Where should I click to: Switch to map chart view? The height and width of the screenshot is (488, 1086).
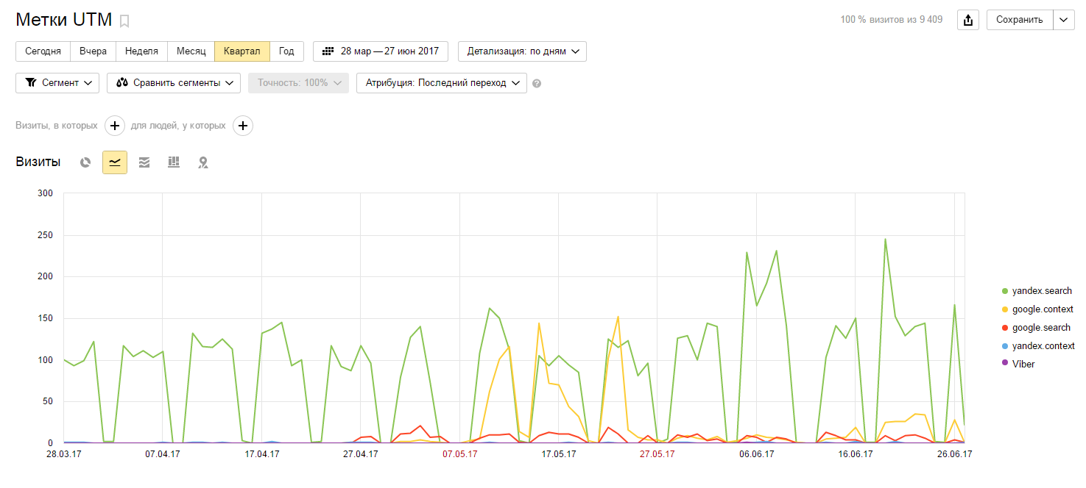click(x=203, y=162)
